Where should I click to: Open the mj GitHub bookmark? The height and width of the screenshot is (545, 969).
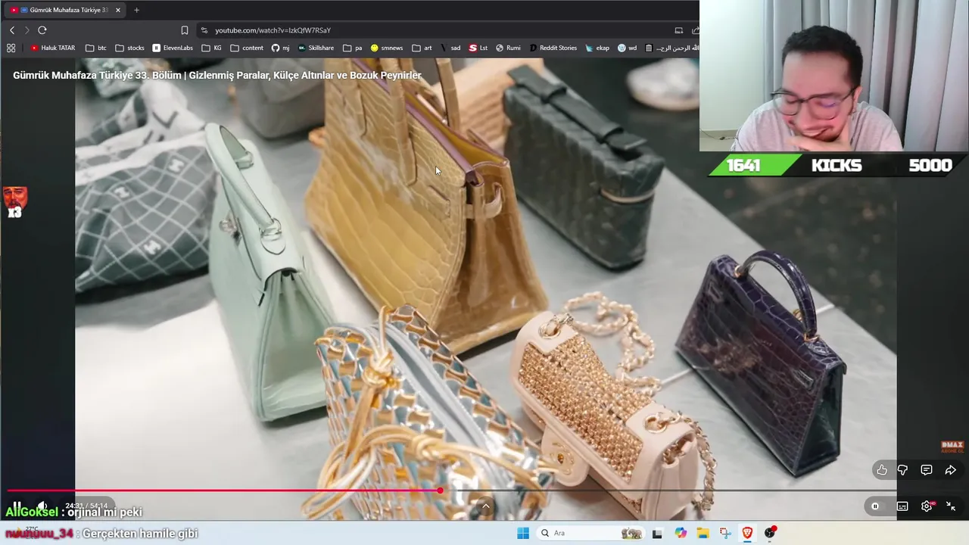point(280,48)
